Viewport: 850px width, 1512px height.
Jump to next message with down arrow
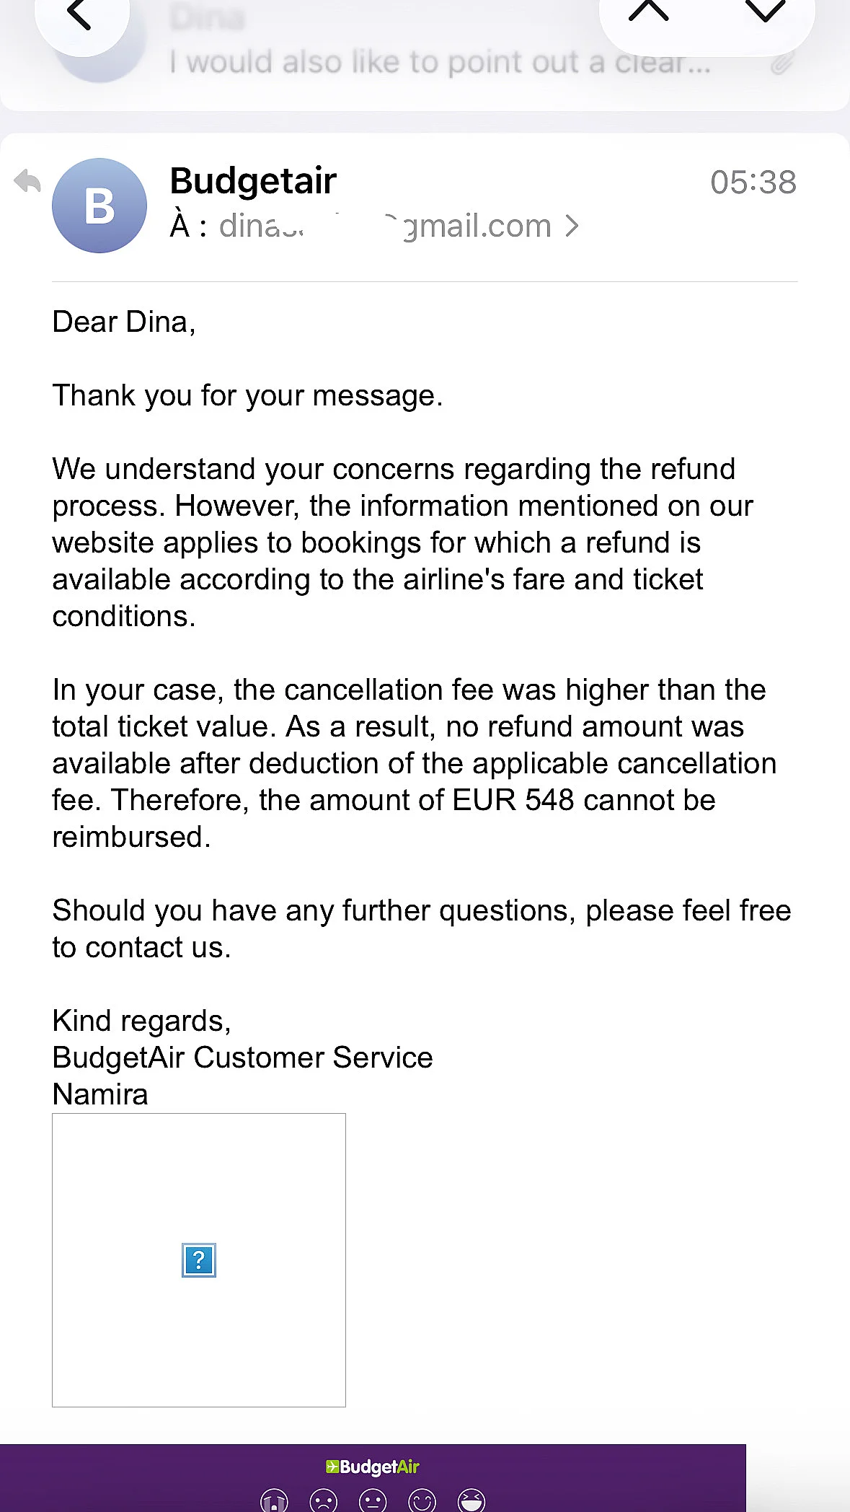point(764,11)
